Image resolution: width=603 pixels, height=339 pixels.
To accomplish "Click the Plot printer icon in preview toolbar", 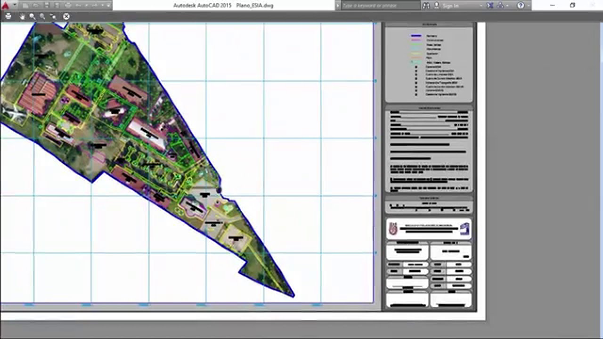I will 8,16.
